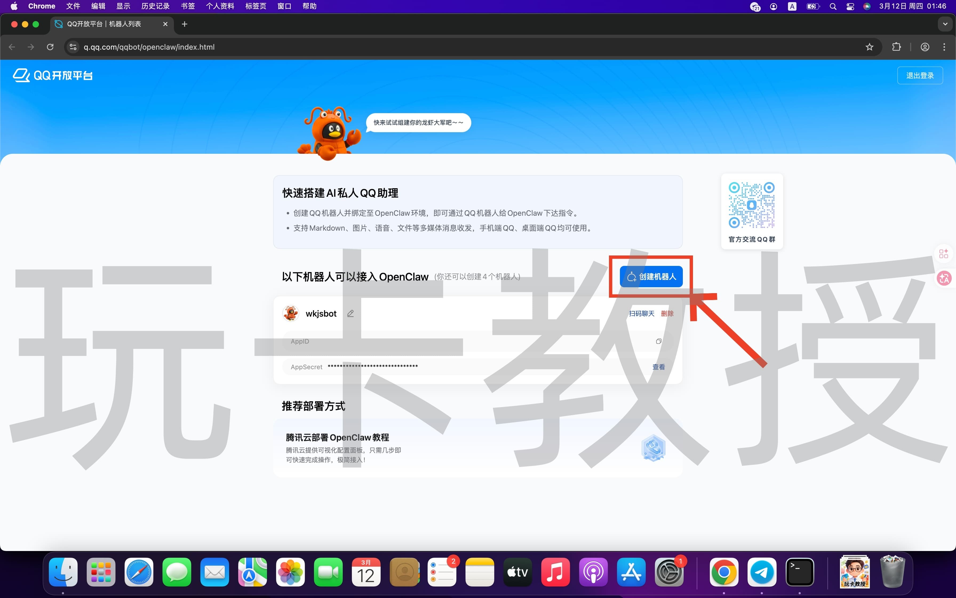
Task: Reload the page via the refresh icon
Action: pos(50,47)
